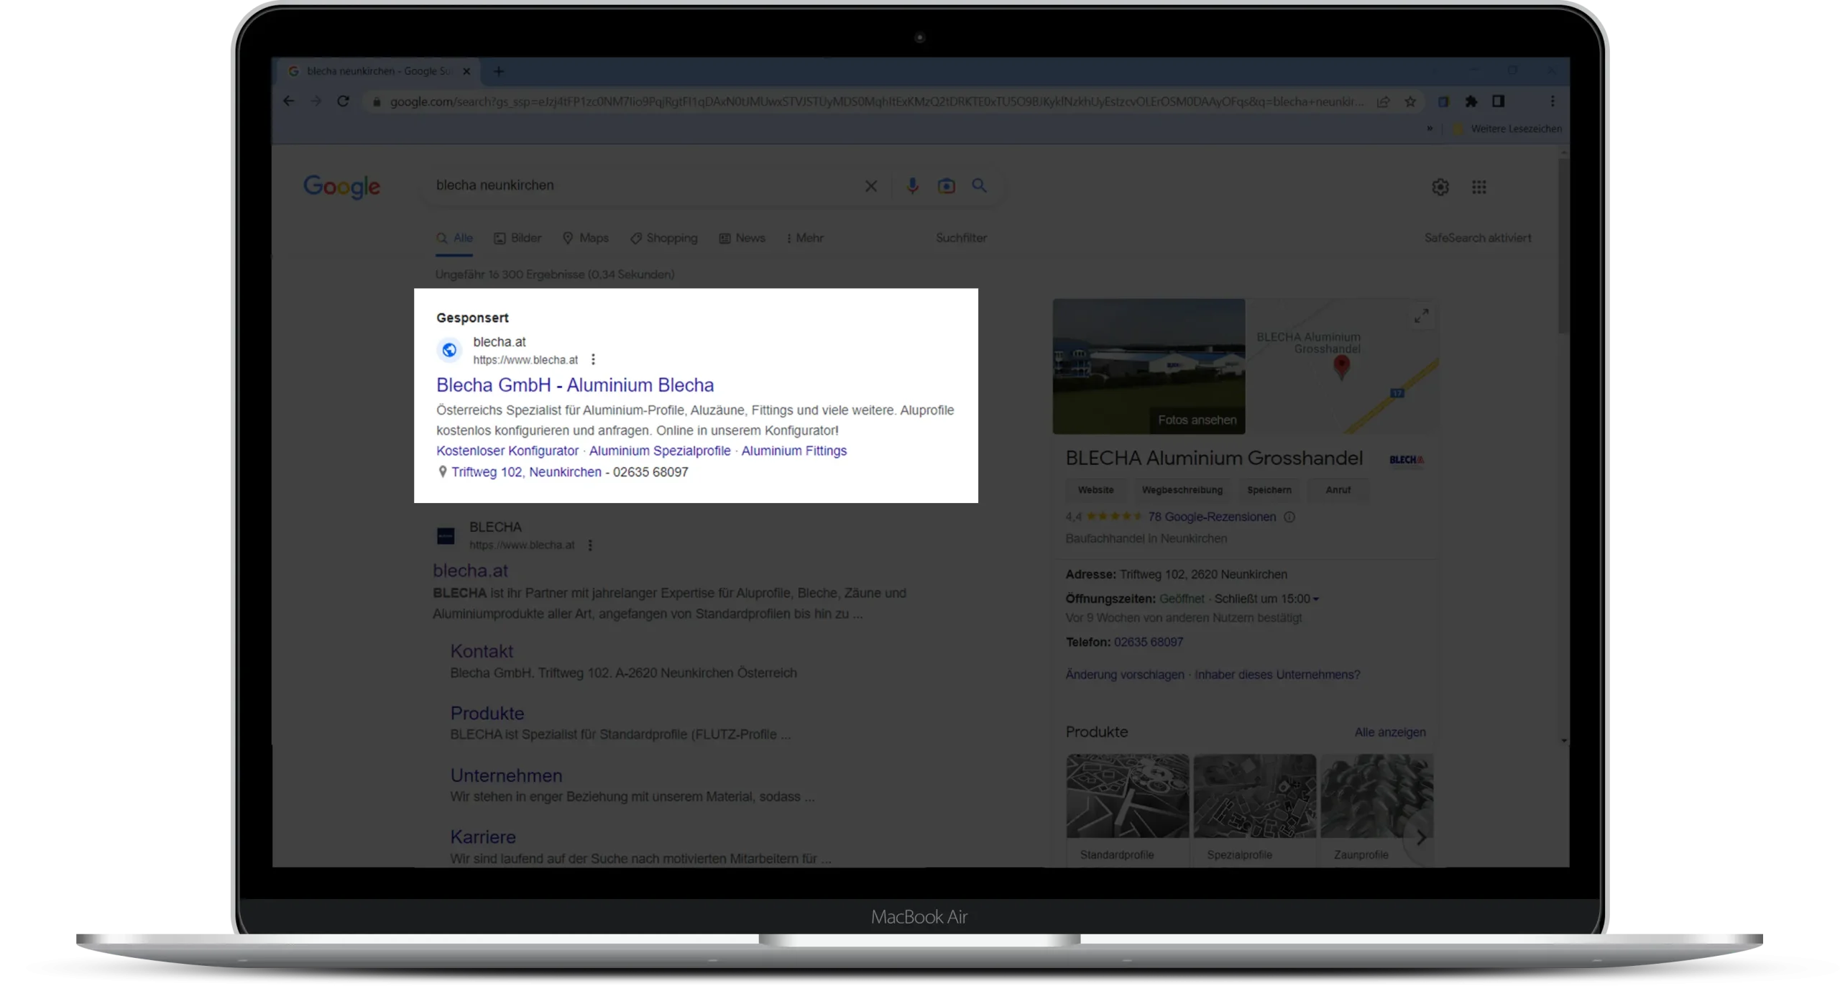Open search by image camera icon

946,186
